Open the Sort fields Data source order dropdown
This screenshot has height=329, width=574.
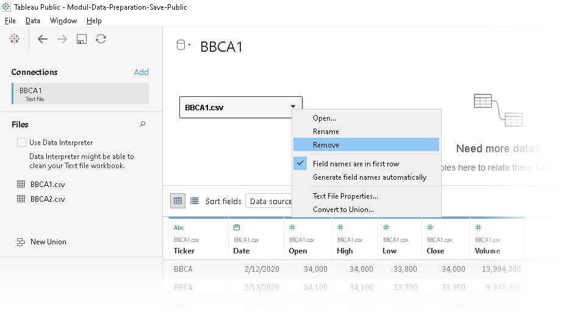pos(269,201)
